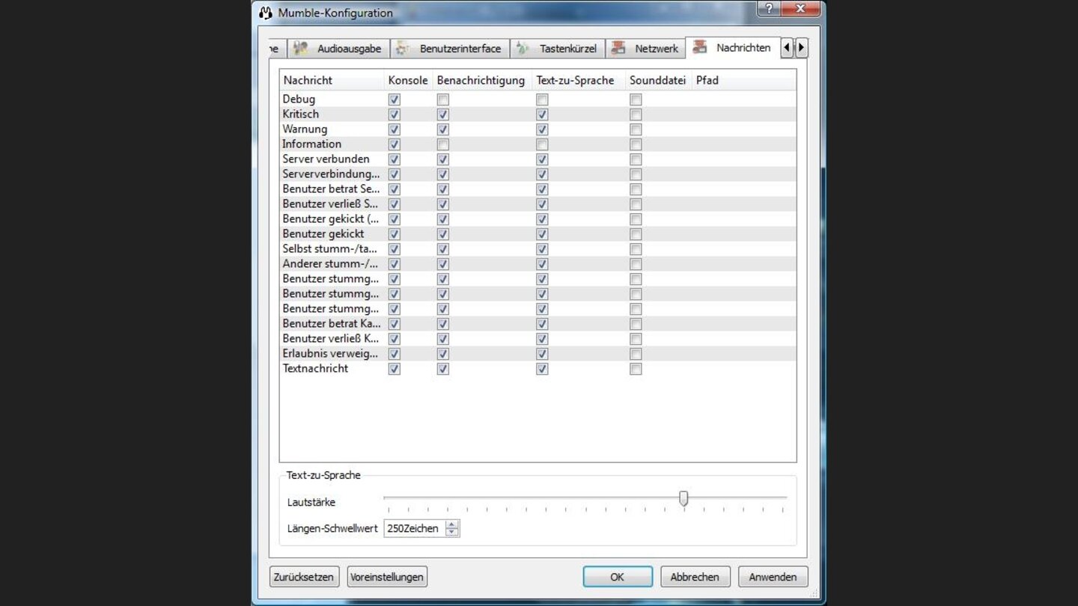Click the Konsole column header
Screen dimensions: 1078x606
408,80
